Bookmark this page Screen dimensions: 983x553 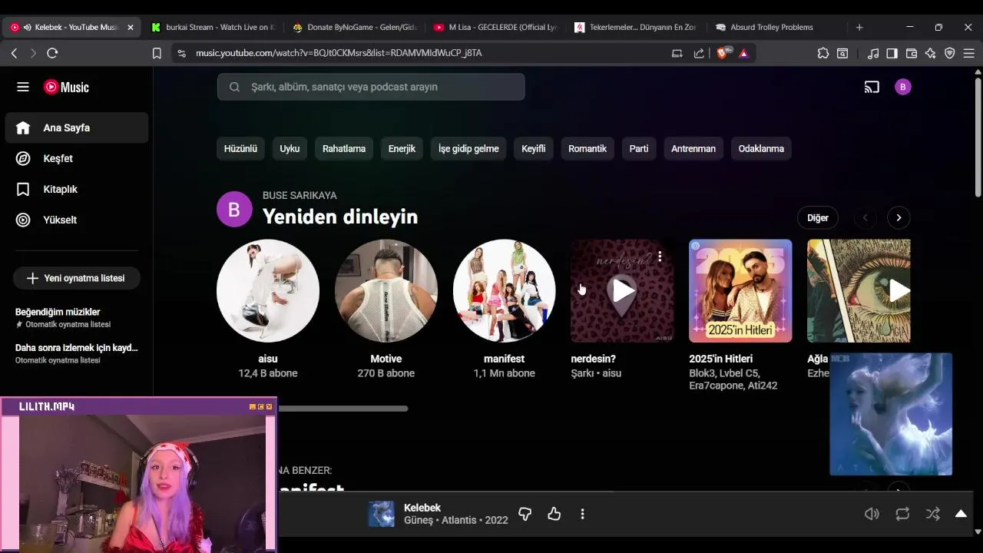(x=157, y=53)
